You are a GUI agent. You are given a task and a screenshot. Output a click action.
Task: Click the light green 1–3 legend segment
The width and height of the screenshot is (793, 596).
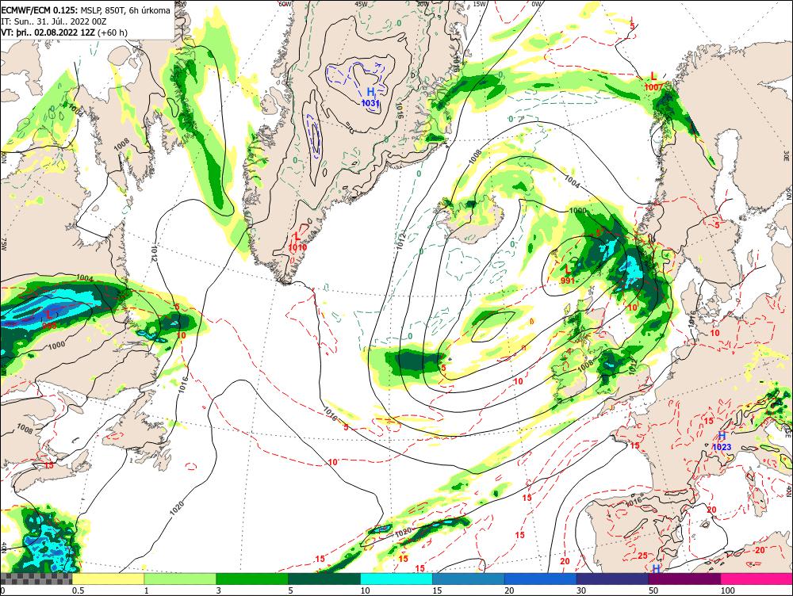click(180, 579)
